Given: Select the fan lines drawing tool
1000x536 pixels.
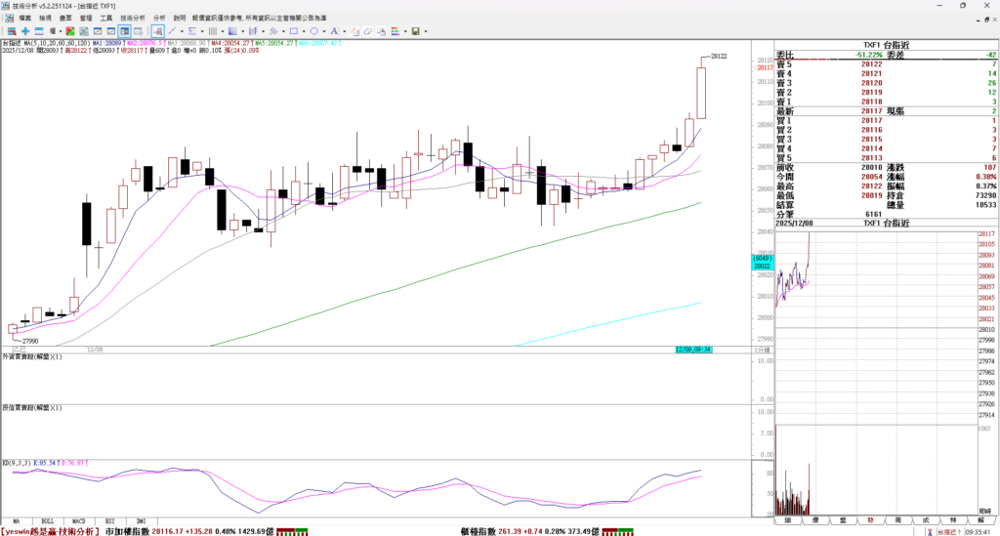Looking at the screenshot, I should tap(232, 31).
